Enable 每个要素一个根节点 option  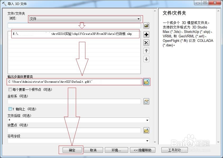(10, 90)
